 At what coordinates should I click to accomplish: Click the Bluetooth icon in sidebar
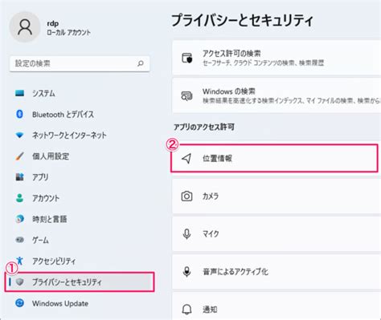click(19, 114)
